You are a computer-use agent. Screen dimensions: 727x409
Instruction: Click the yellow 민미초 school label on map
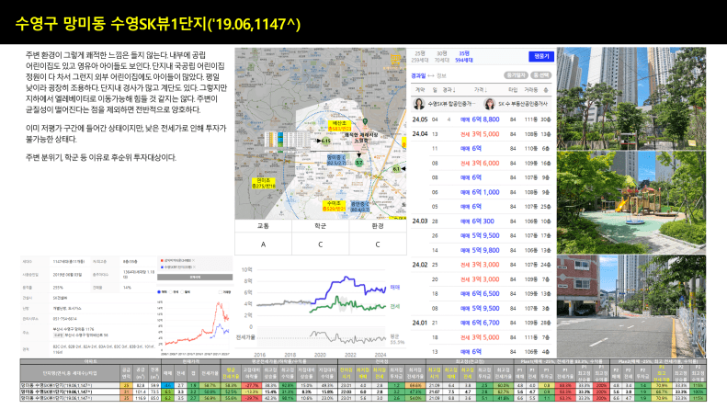click(264, 183)
